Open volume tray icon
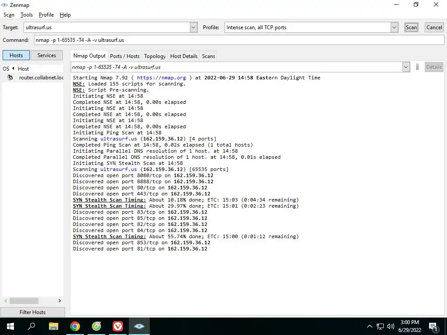Image resolution: width=447 pixels, height=335 pixels. (391, 326)
